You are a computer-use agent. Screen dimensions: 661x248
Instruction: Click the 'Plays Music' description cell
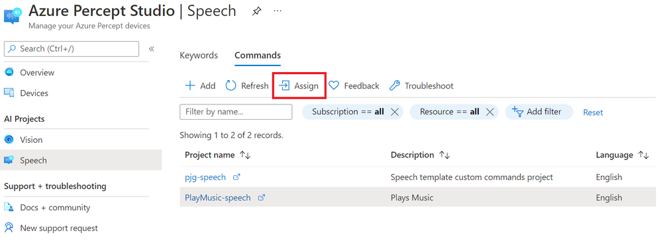[412, 198]
